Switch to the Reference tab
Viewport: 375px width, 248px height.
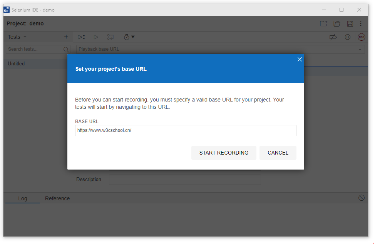[x=57, y=198]
